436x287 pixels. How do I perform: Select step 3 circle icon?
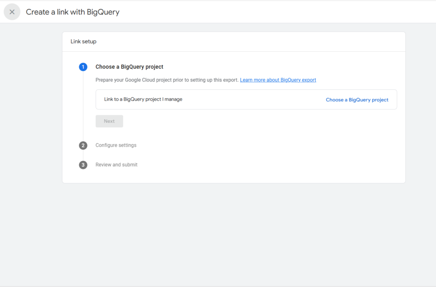coord(83,165)
